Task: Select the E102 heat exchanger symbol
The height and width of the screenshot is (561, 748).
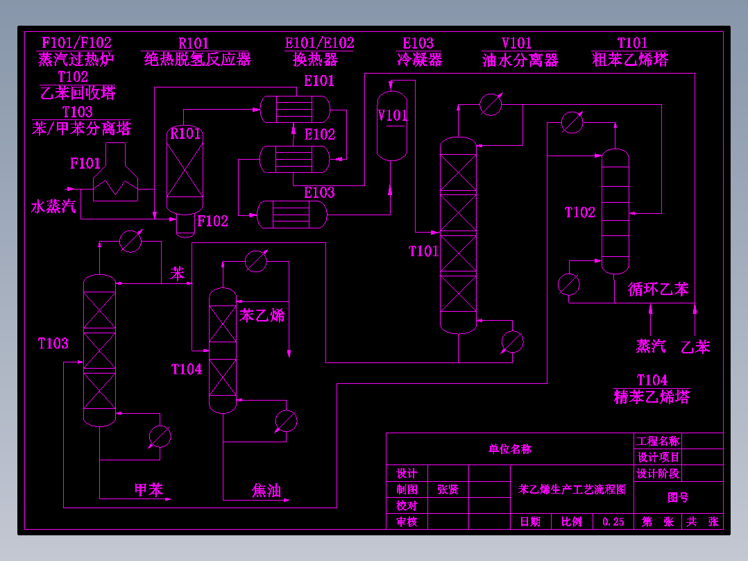Action: (x=294, y=159)
